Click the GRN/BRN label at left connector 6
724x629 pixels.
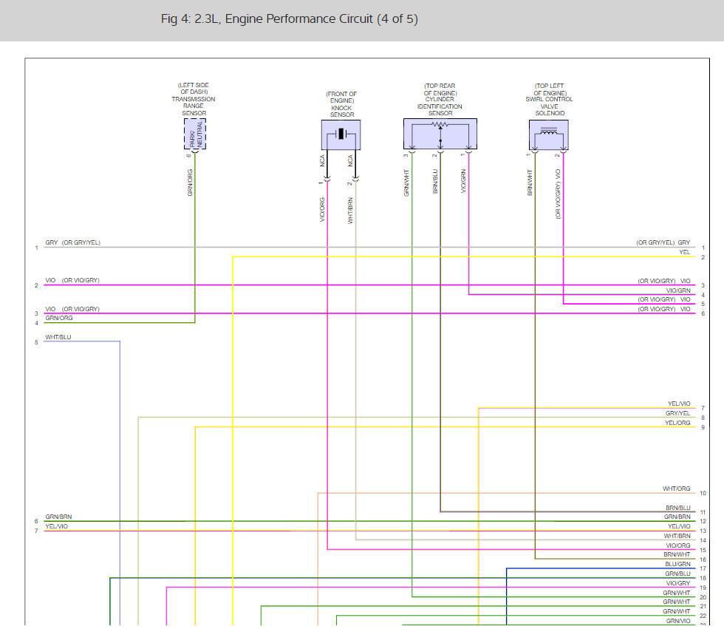coord(58,517)
